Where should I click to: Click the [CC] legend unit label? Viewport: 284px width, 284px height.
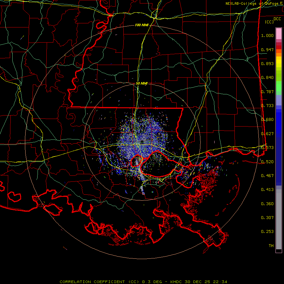269,22
